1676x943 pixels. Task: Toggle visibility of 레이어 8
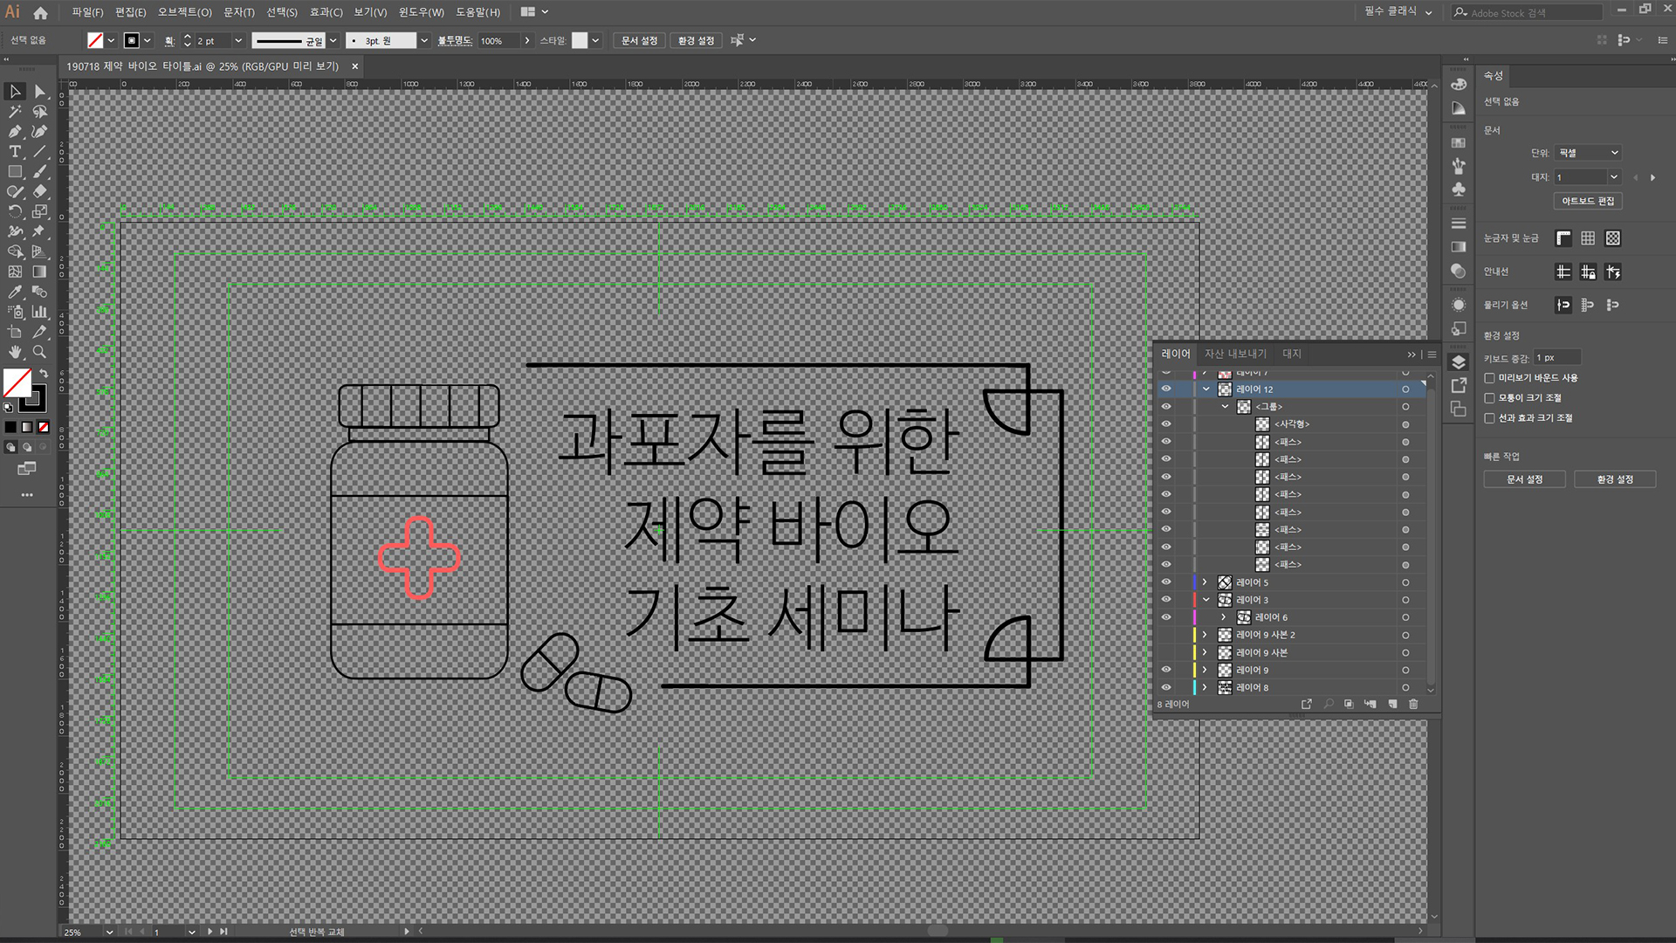[1166, 688]
